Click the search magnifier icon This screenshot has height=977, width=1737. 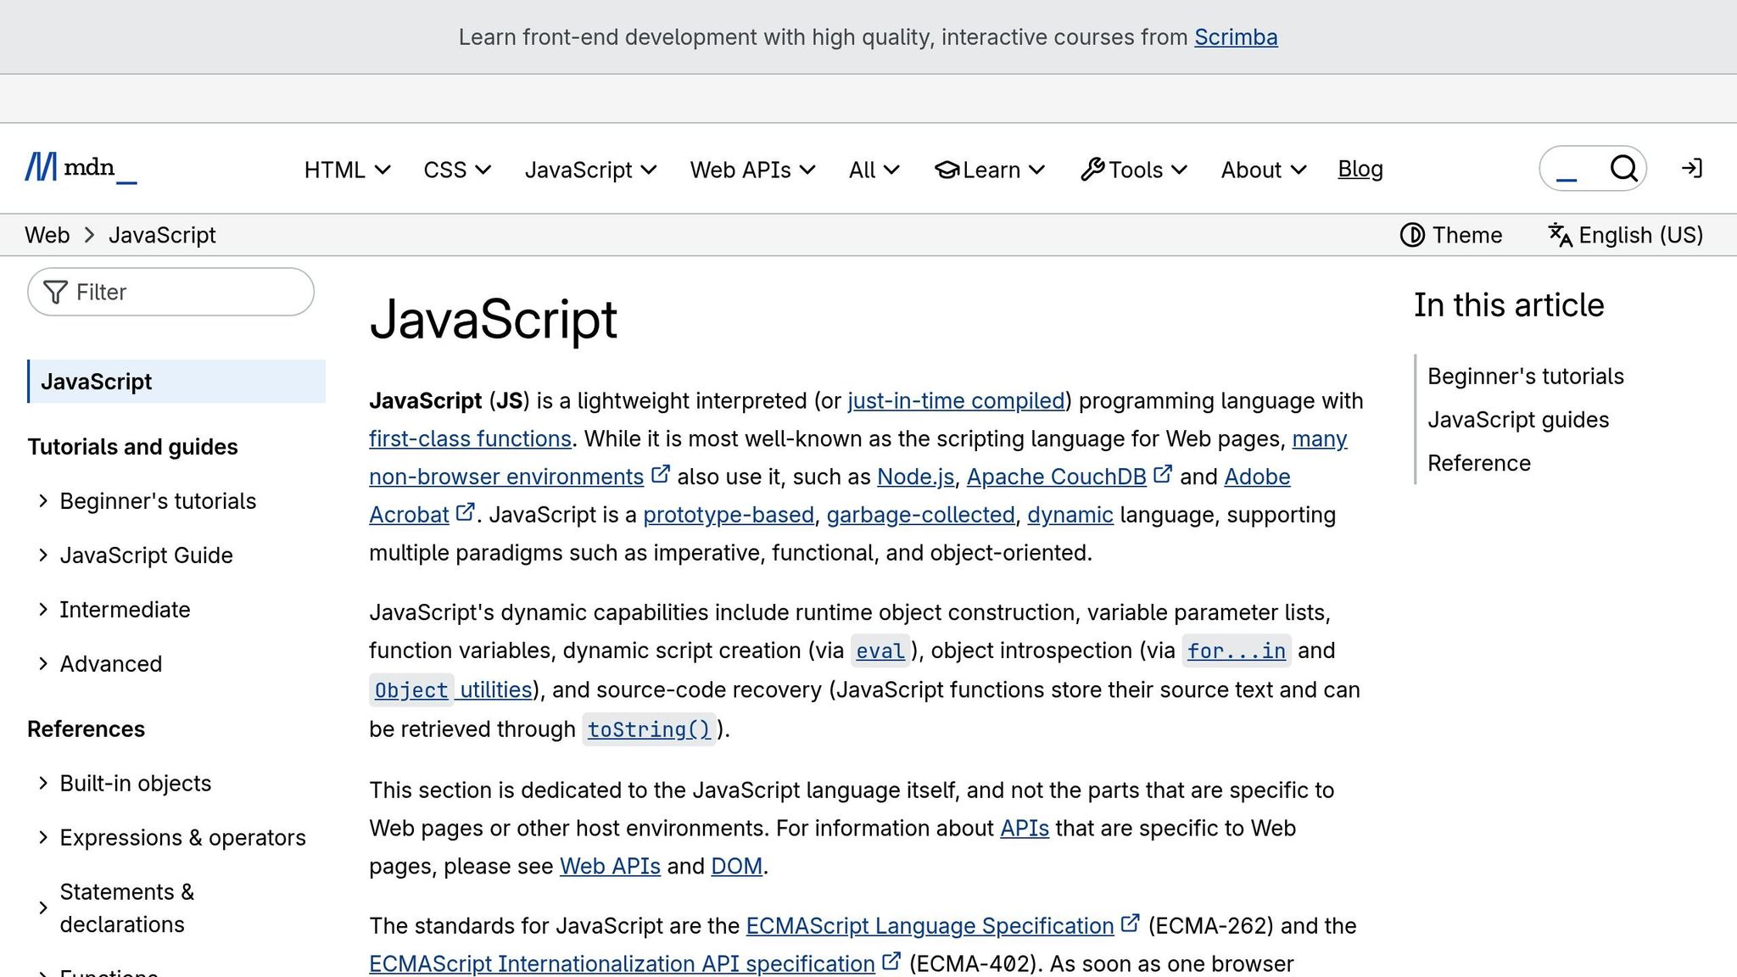point(1623,169)
